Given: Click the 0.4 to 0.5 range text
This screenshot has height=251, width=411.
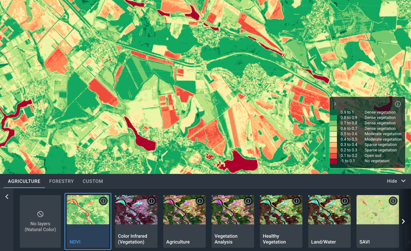Looking at the screenshot, I should pyautogui.click(x=349, y=139).
